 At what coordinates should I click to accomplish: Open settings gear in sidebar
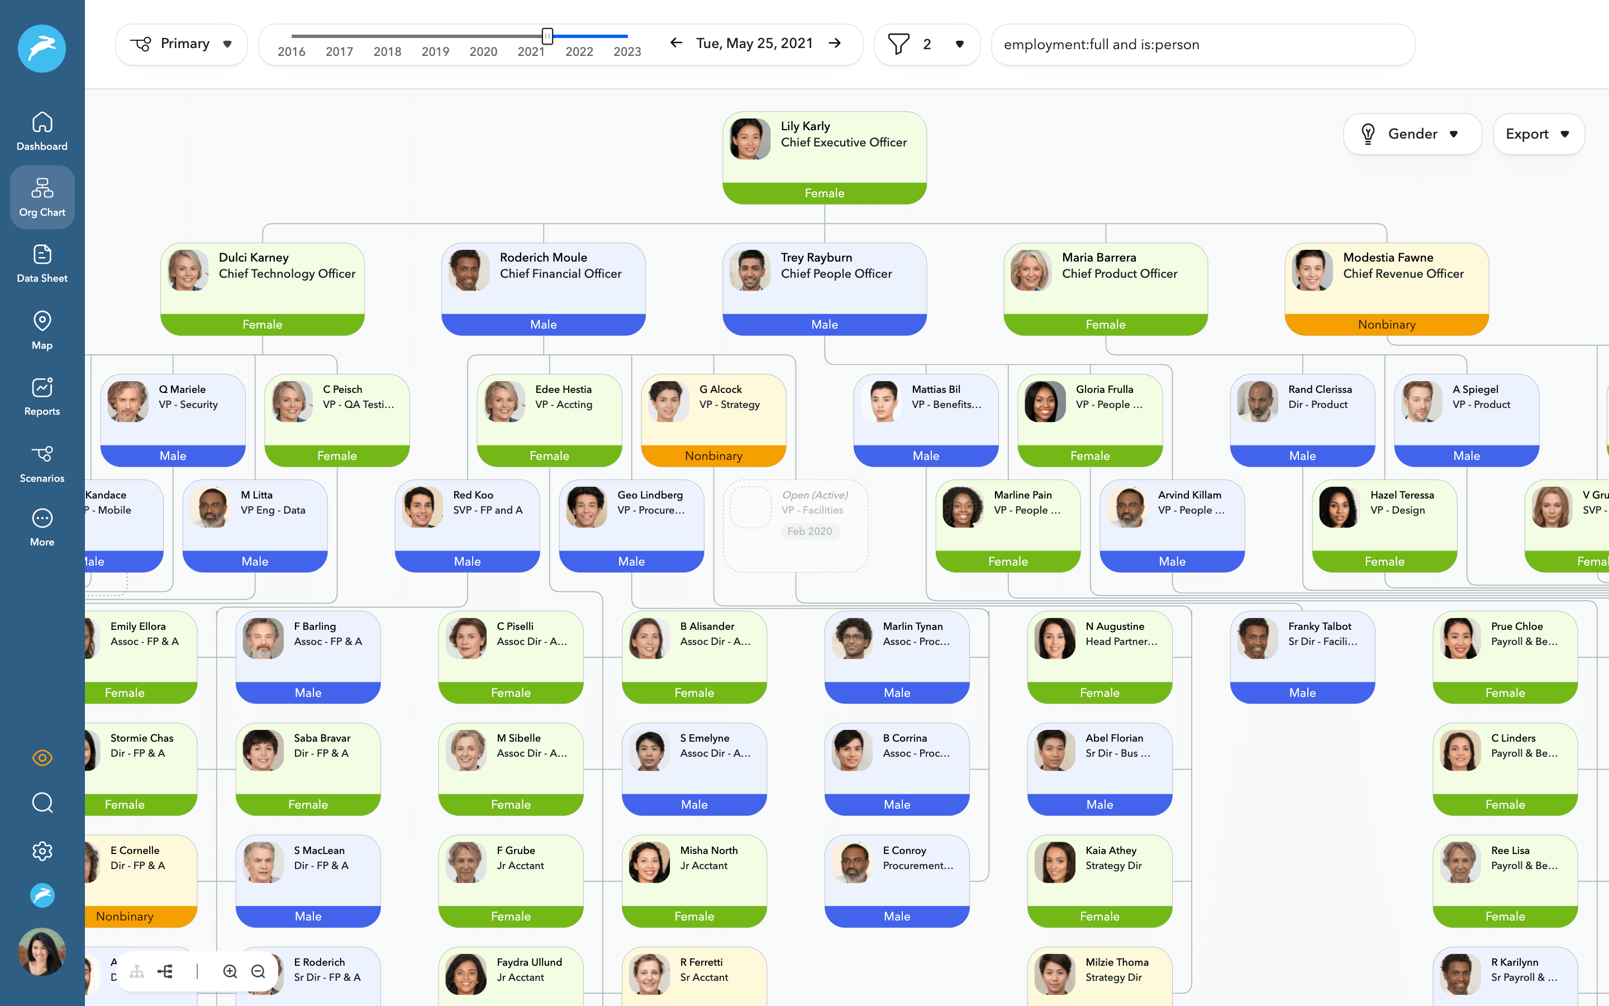click(42, 851)
